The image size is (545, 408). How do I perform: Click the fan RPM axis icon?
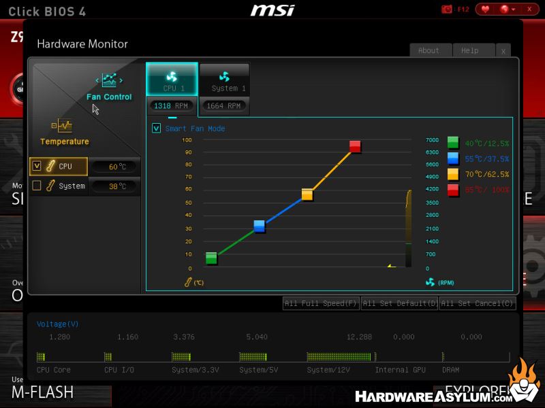[x=431, y=282]
